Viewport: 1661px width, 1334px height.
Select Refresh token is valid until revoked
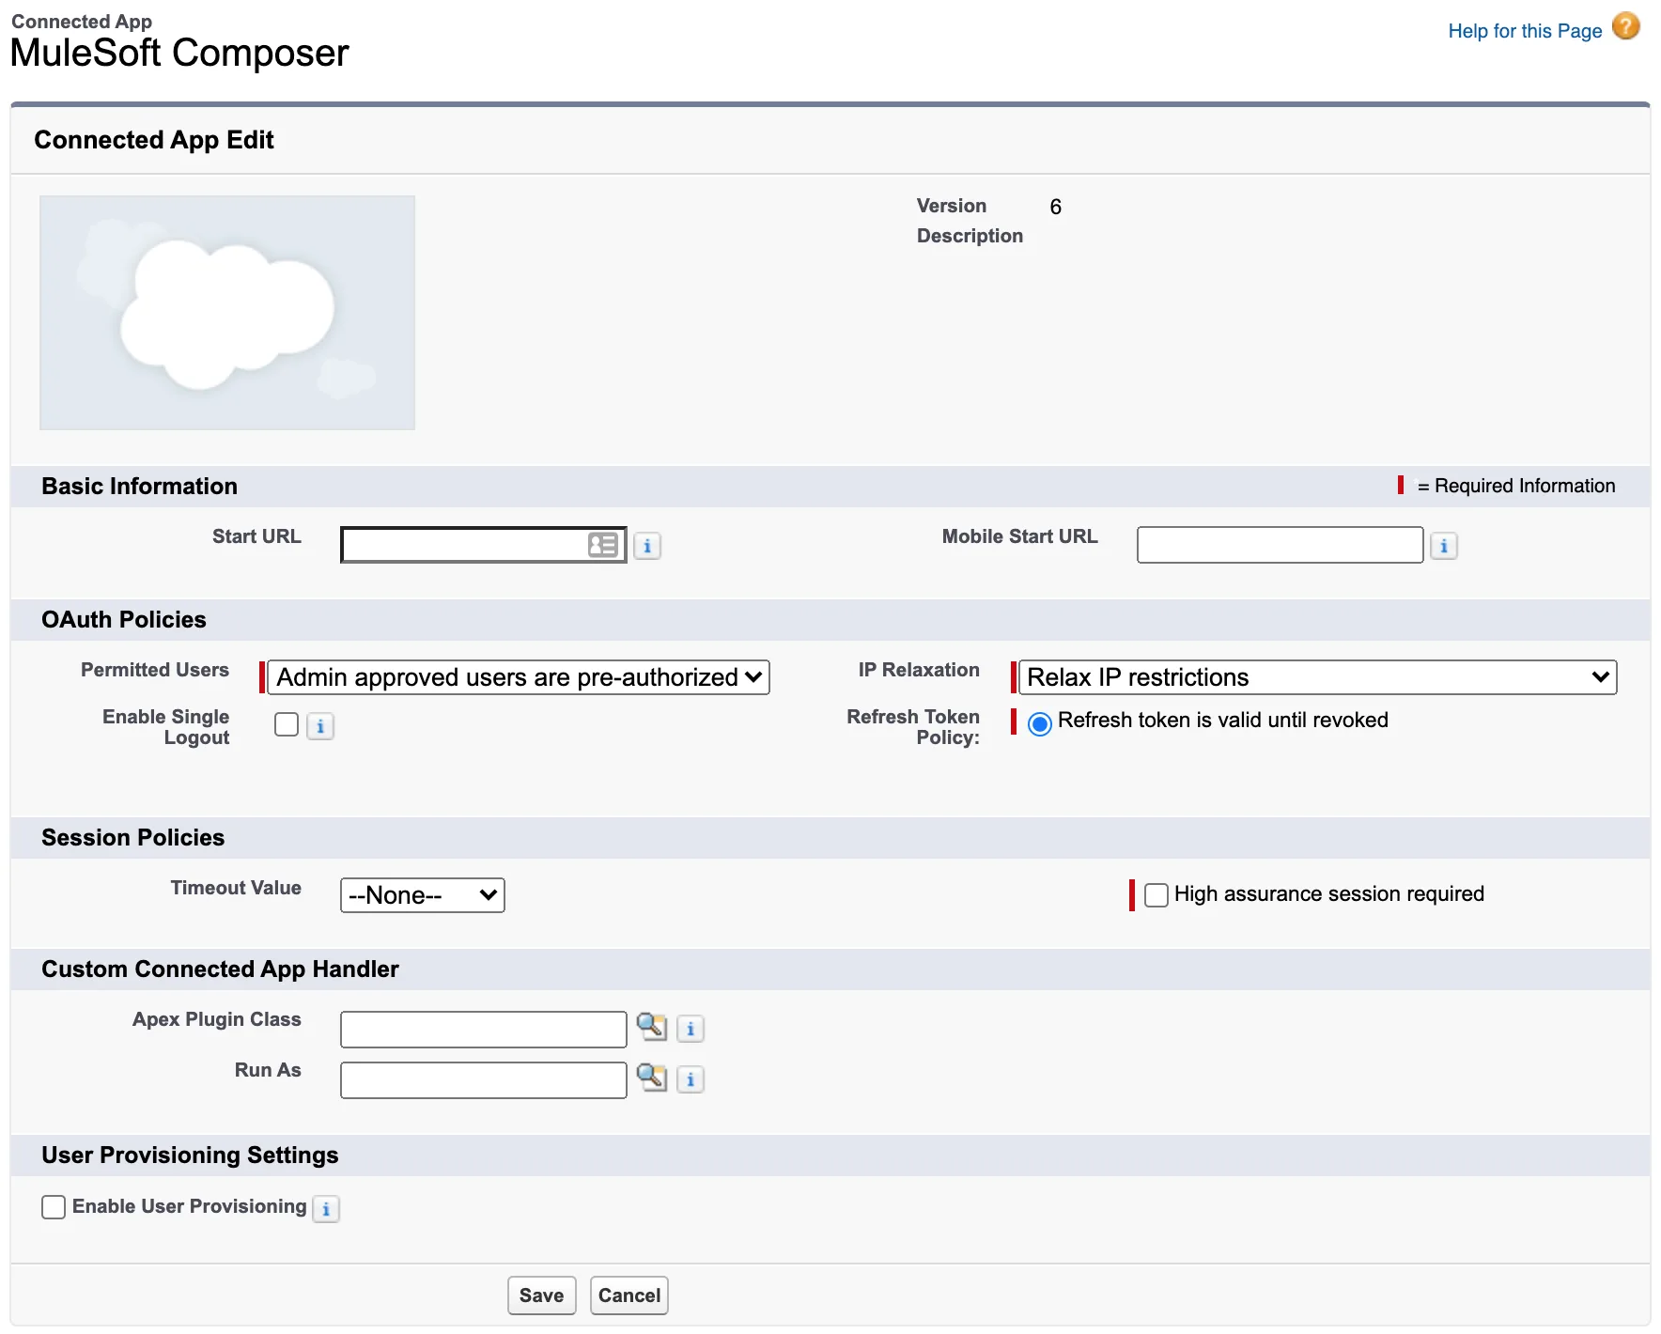coord(1039,723)
